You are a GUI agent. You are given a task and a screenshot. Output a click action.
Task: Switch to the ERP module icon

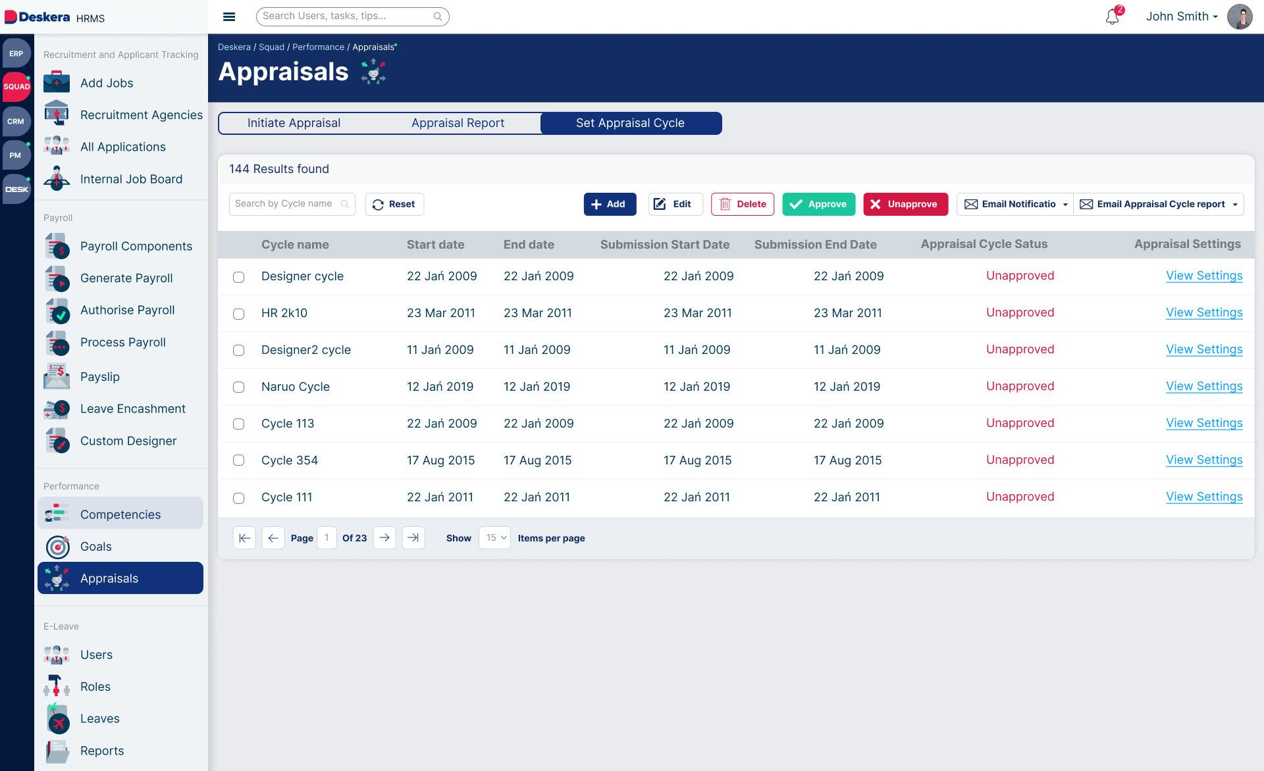pyautogui.click(x=16, y=53)
